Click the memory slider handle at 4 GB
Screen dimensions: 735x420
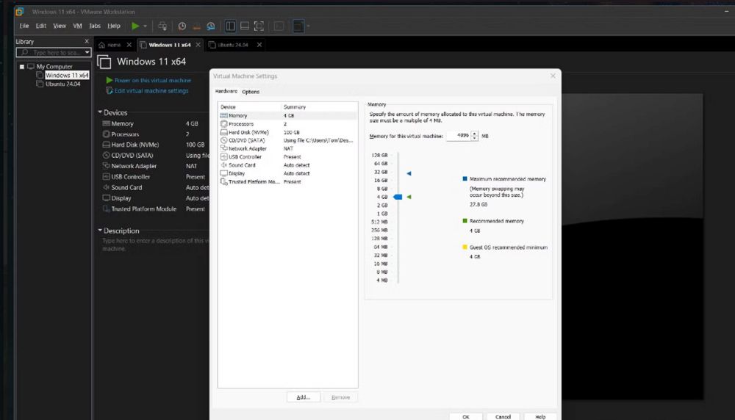(x=398, y=197)
